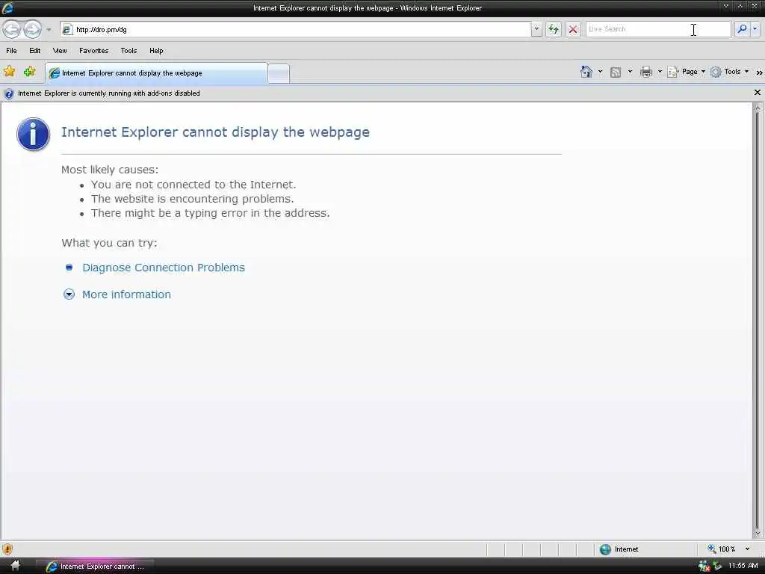Open the zoom level dropdown arrow
This screenshot has height=574, width=765.
747,549
